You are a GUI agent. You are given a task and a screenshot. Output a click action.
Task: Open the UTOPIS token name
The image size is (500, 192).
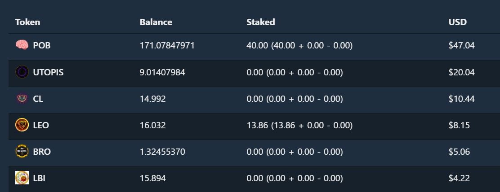coord(48,72)
